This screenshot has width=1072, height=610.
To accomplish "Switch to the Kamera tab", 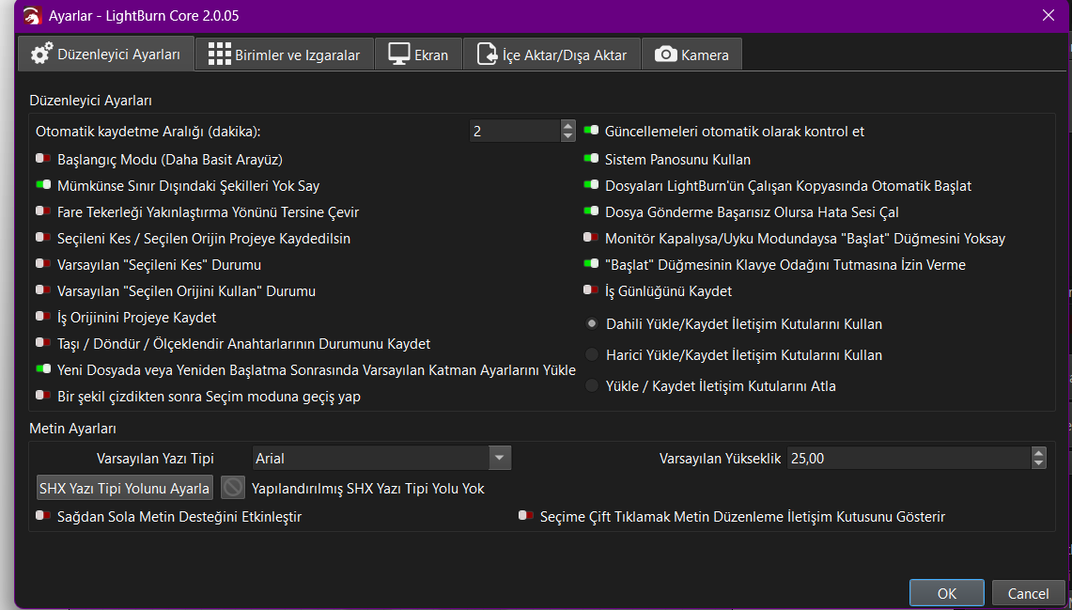I will click(x=692, y=55).
